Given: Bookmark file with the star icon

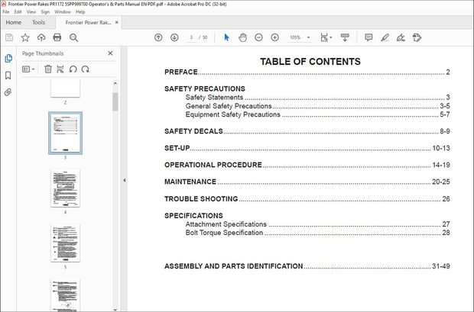Looking at the screenshot, I should pos(25,37).
